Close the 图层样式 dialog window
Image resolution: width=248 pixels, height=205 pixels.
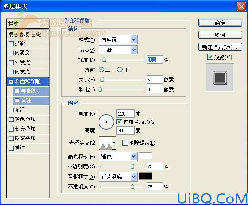(x=241, y=7)
